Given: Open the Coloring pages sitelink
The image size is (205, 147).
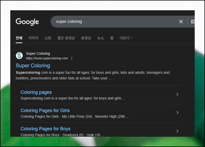Looking at the screenshot, I should tap(36, 92).
